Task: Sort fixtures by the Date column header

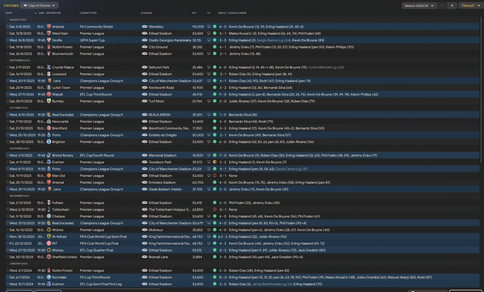Action: tap(9, 13)
